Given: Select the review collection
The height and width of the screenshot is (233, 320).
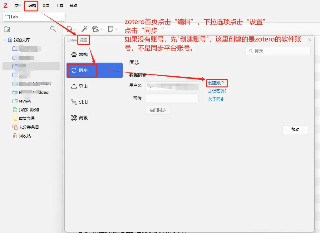Looking at the screenshot, I should [x=25, y=101].
